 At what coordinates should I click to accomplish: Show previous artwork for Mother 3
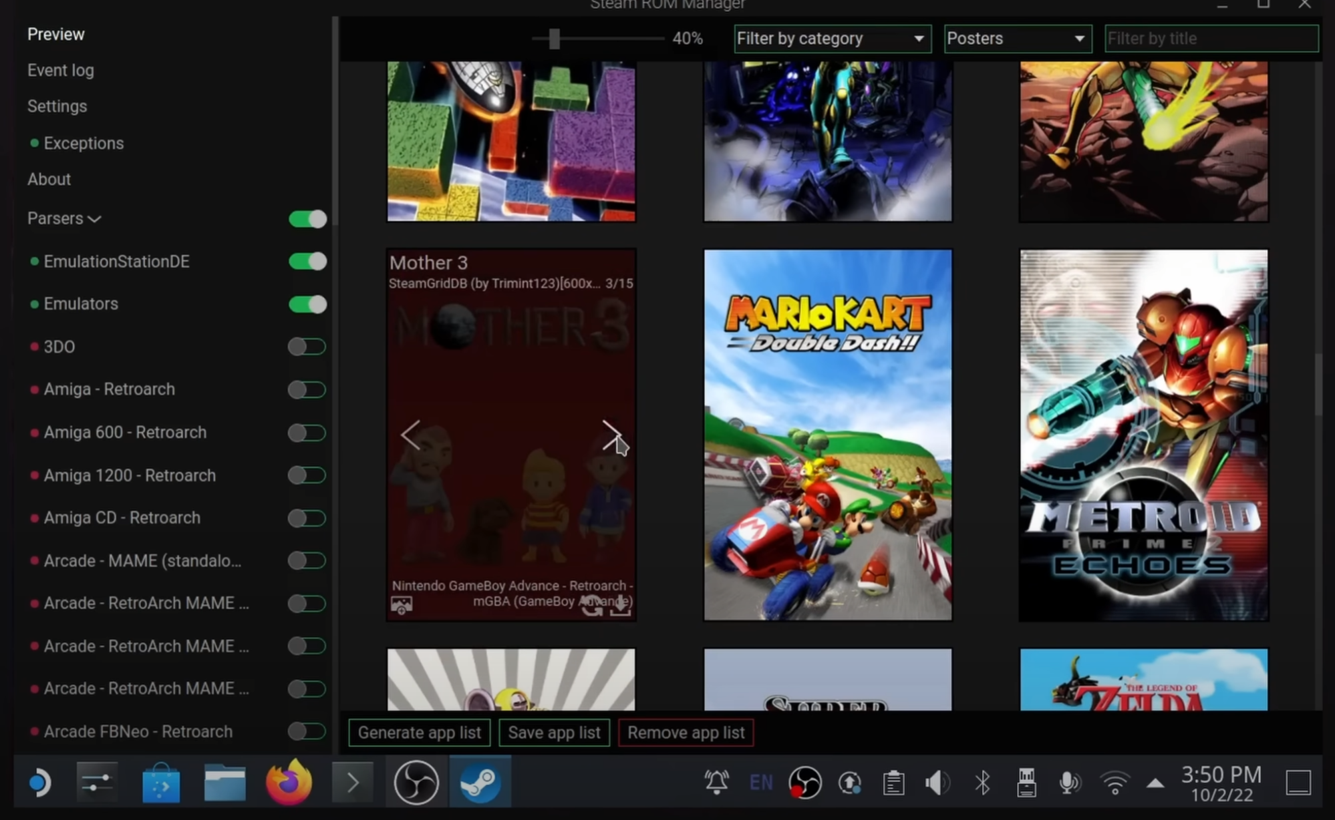click(410, 435)
